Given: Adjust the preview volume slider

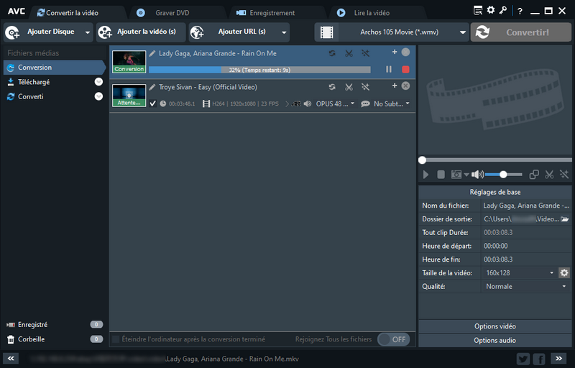Looking at the screenshot, I should tap(504, 175).
